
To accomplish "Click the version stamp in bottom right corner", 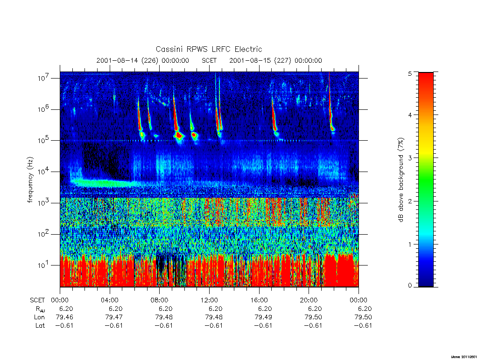I will [x=464, y=357].
